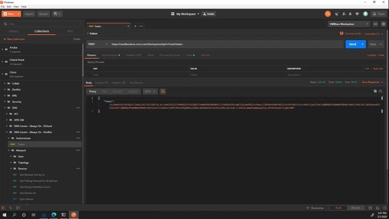Open the new window icon dropdown
Viewport: 389px width, 219px height.
pyautogui.click(x=57, y=14)
